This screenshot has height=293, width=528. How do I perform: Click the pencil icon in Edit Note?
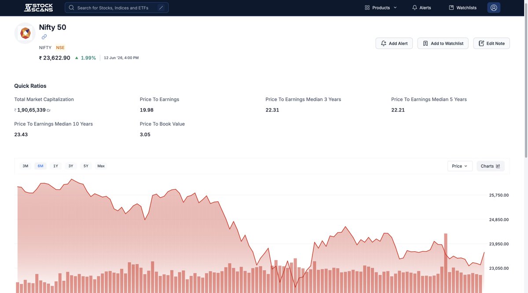click(x=481, y=43)
